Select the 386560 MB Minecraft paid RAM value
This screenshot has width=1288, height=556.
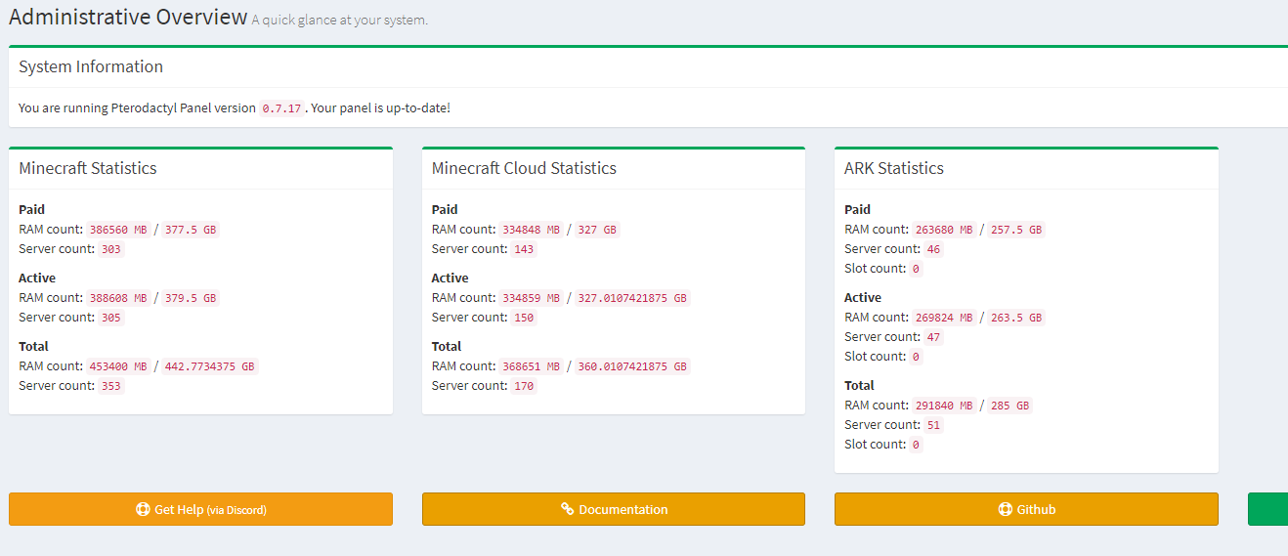(118, 230)
